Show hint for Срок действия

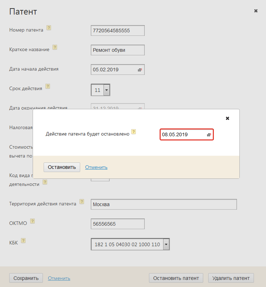pyautogui.click(x=48, y=86)
